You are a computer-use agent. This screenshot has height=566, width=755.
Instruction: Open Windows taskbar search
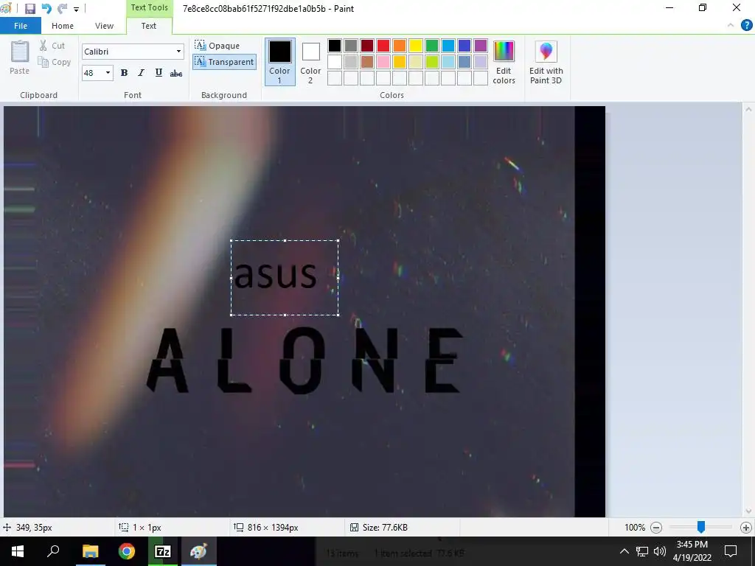click(53, 551)
